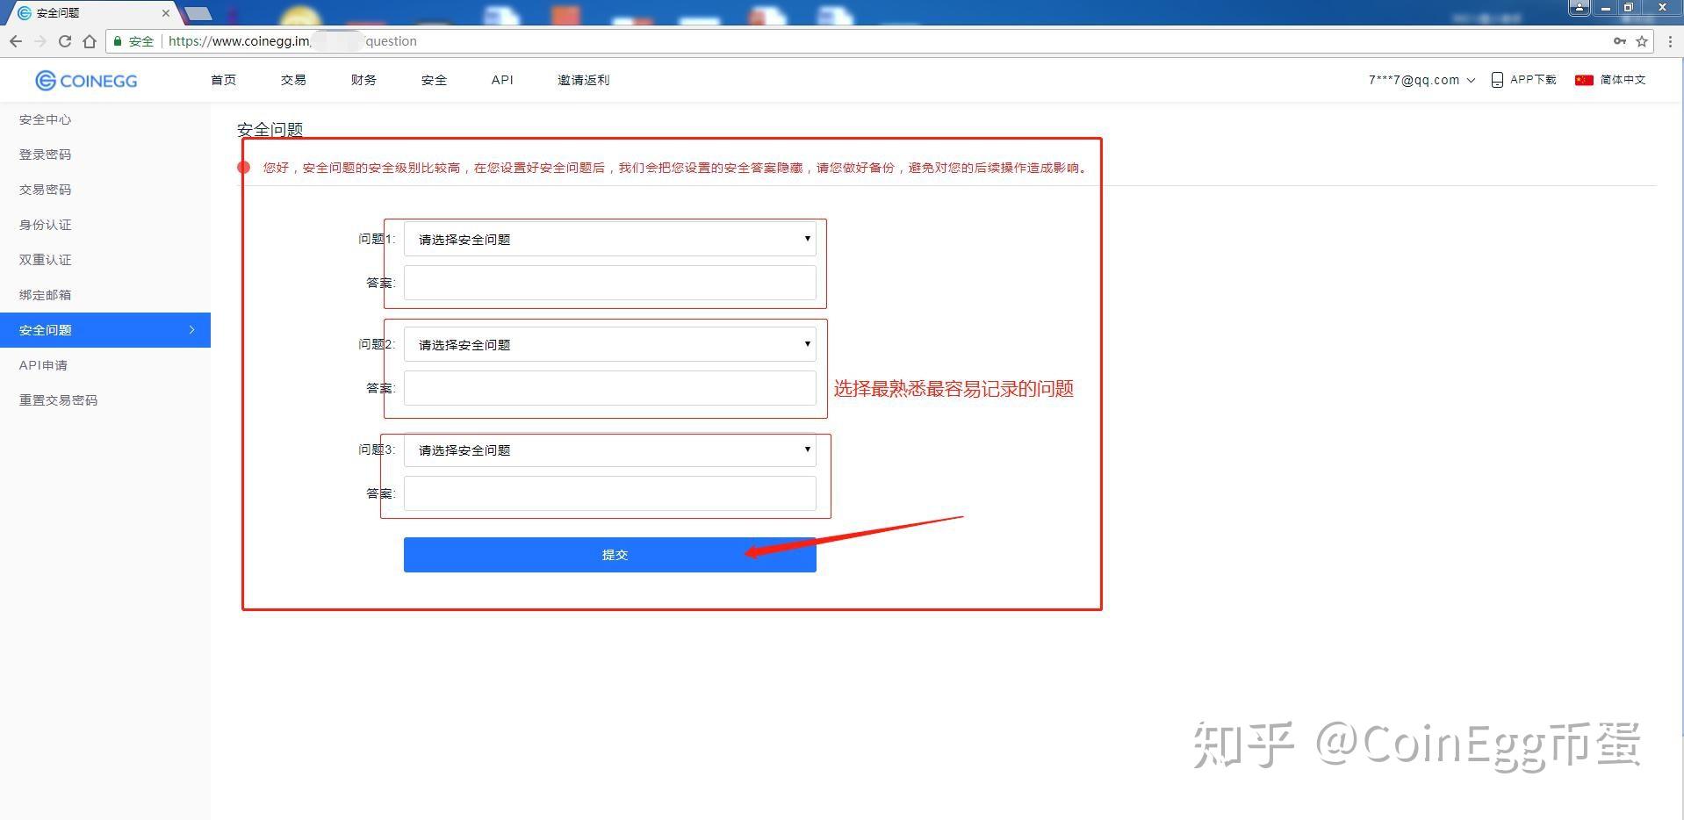Image resolution: width=1684 pixels, height=820 pixels.
Task: Click the secure padlock icon in the address bar
Action: coord(118,41)
